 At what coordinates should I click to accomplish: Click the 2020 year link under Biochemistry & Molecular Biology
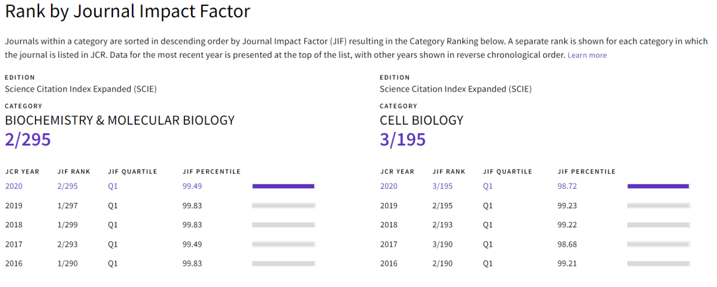(x=14, y=186)
